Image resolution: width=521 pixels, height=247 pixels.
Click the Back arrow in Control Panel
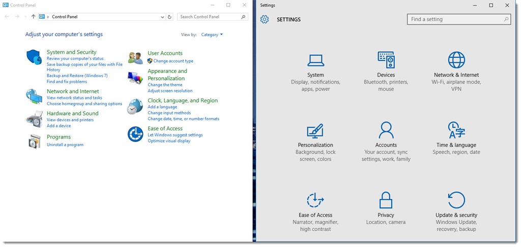(x=7, y=17)
